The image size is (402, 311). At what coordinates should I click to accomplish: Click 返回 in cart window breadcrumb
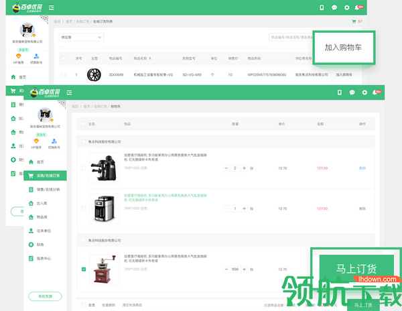coord(75,107)
